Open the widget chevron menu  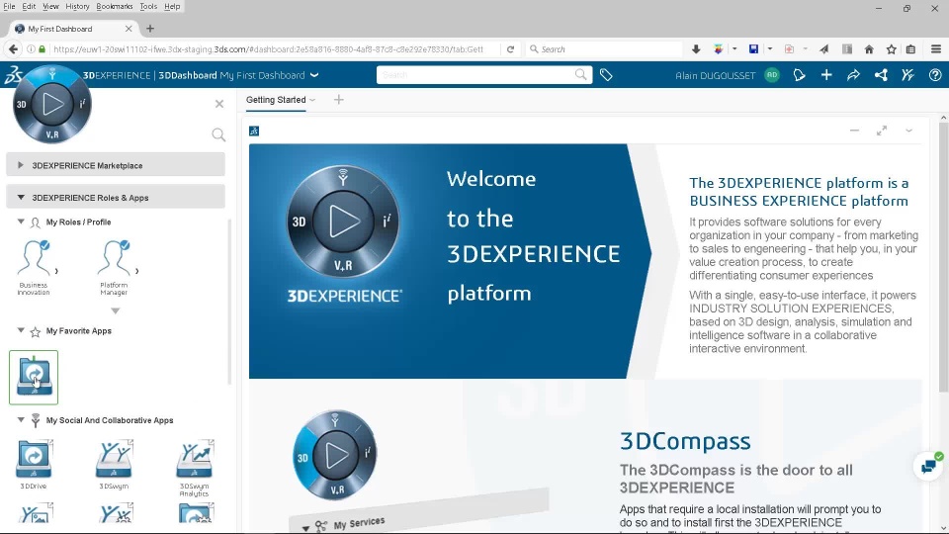(909, 131)
